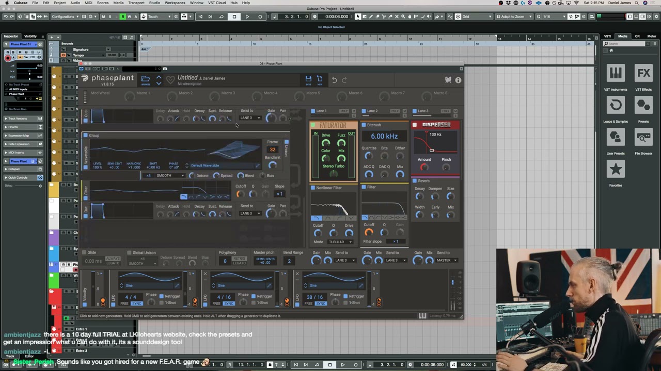Viewport: 661px width, 371px height.
Task: Click the record enable button in Inspector
Action: [x=8, y=58]
